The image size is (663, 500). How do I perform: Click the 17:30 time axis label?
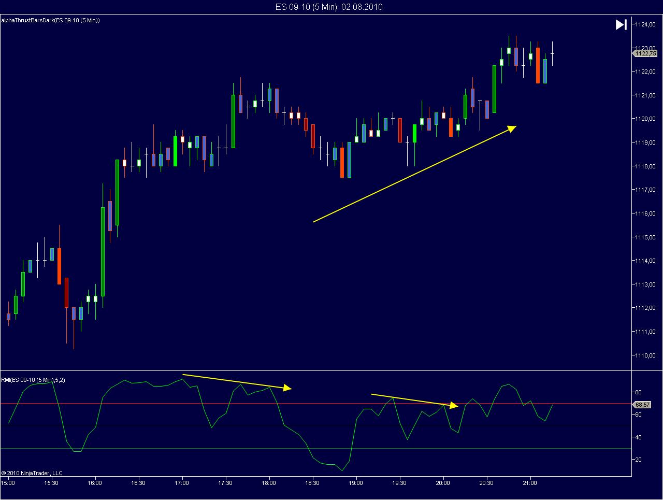click(x=225, y=483)
